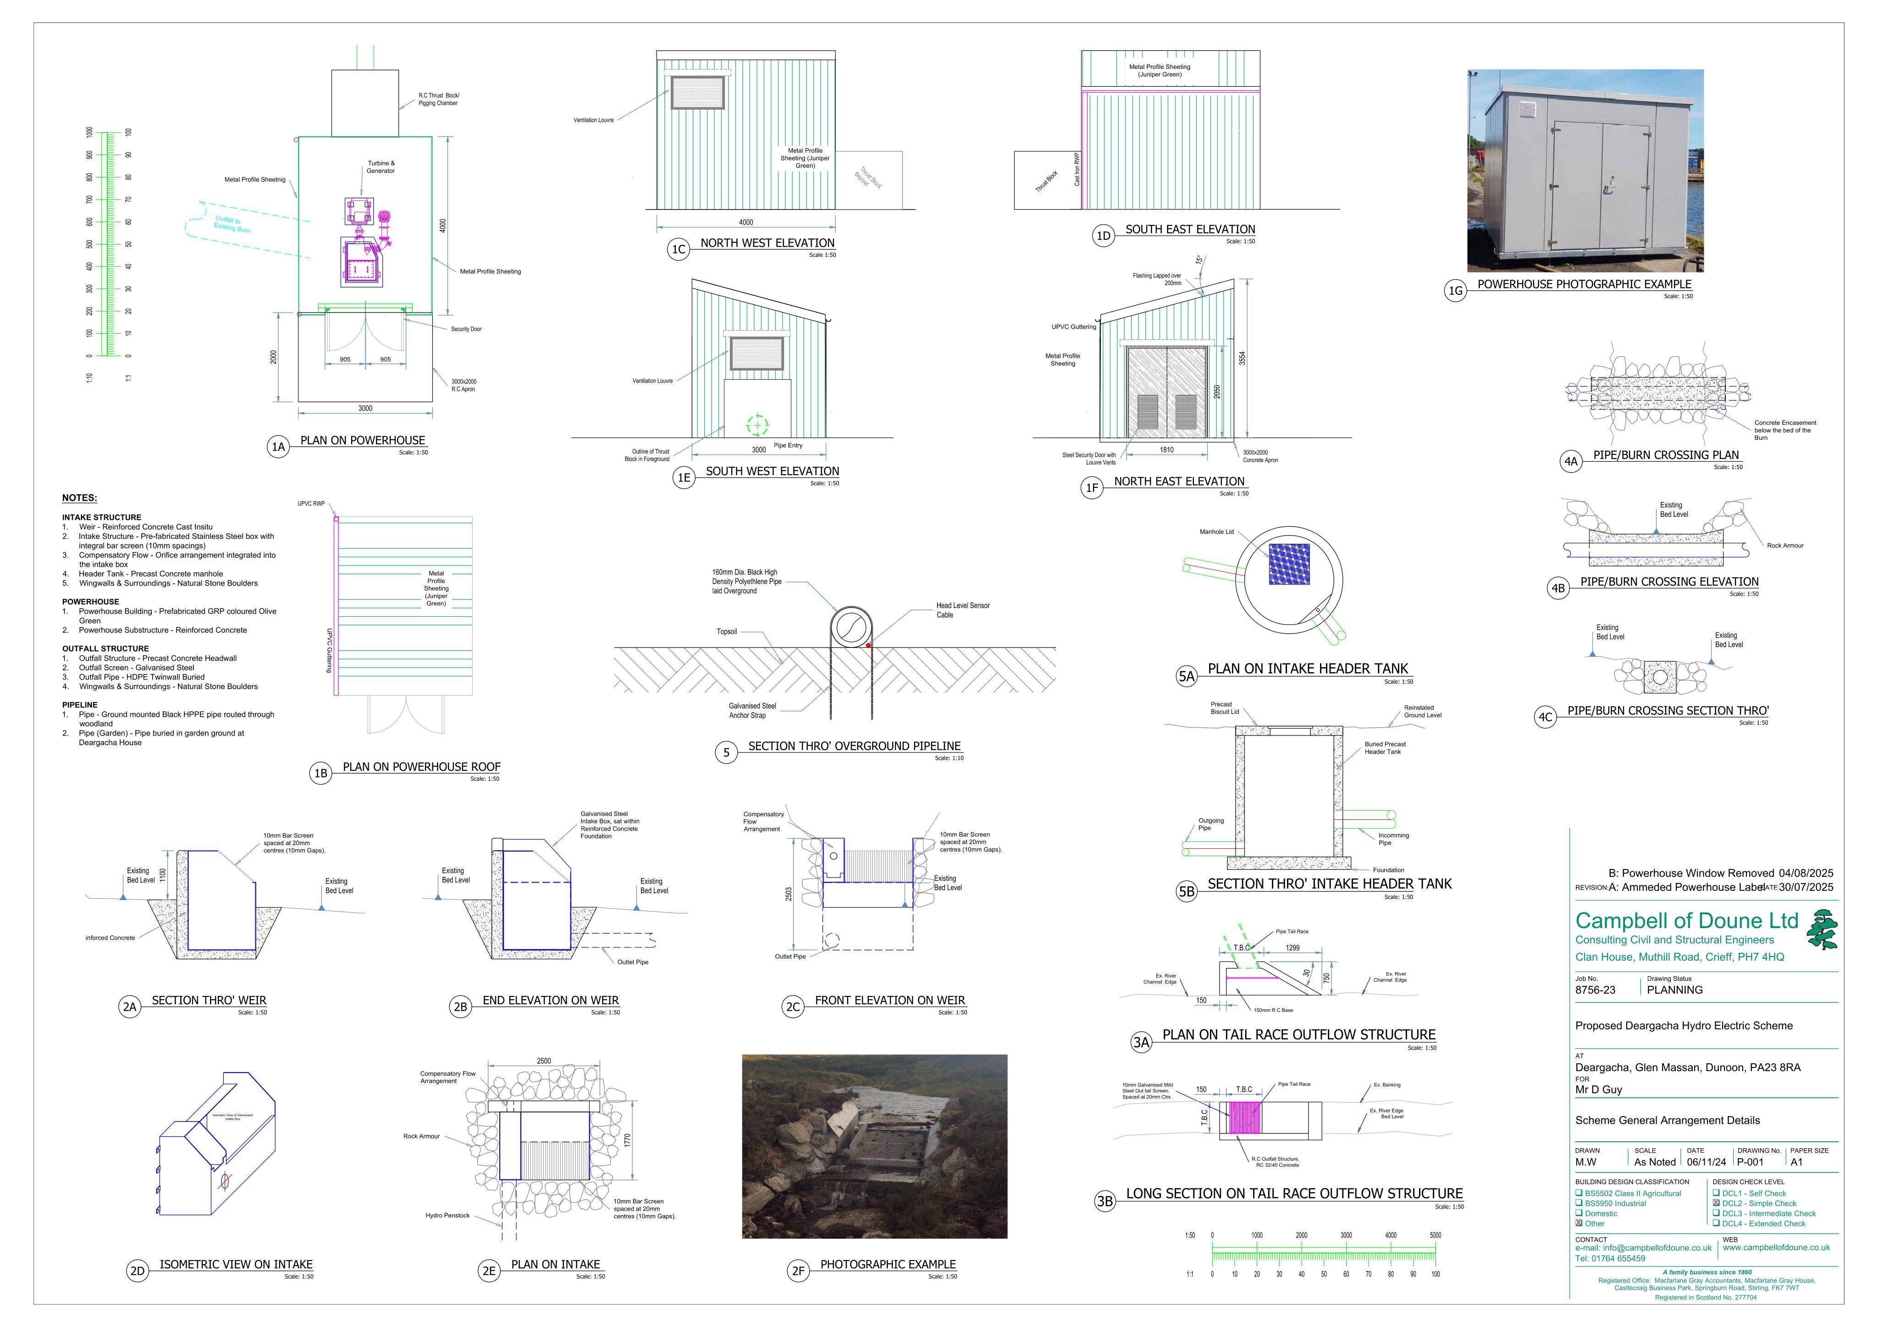Uncheck the DCL2 - Simple Check box
Image resolution: width=1878 pixels, height=1327 pixels.
coord(1716,1203)
